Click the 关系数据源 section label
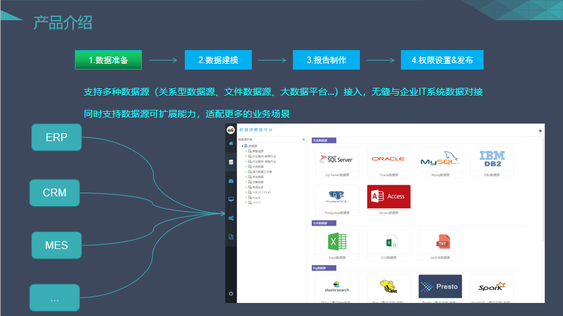This screenshot has height=316, width=563. coord(324,140)
